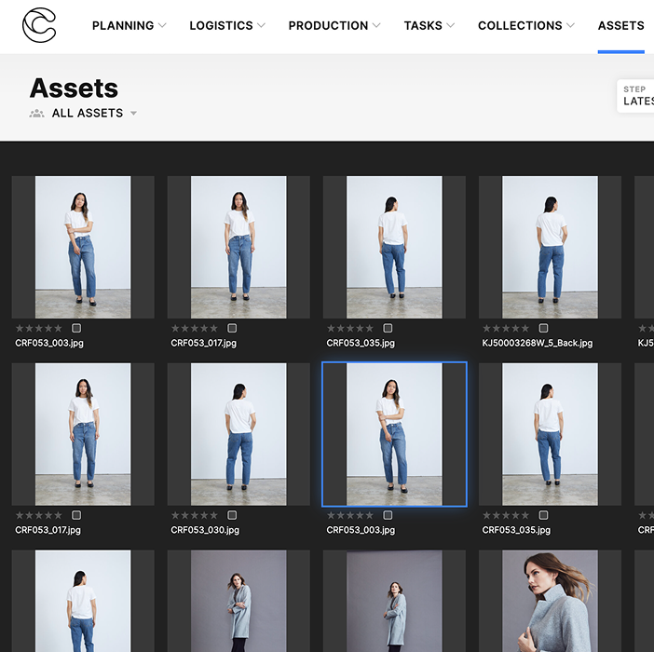Click the file name under the blue-selected thumbnail
Viewport: 654px width, 652px height.
click(x=361, y=530)
